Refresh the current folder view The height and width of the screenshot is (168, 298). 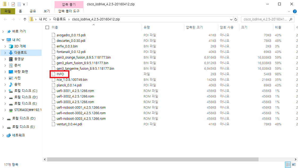pyautogui.click(x=236, y=19)
